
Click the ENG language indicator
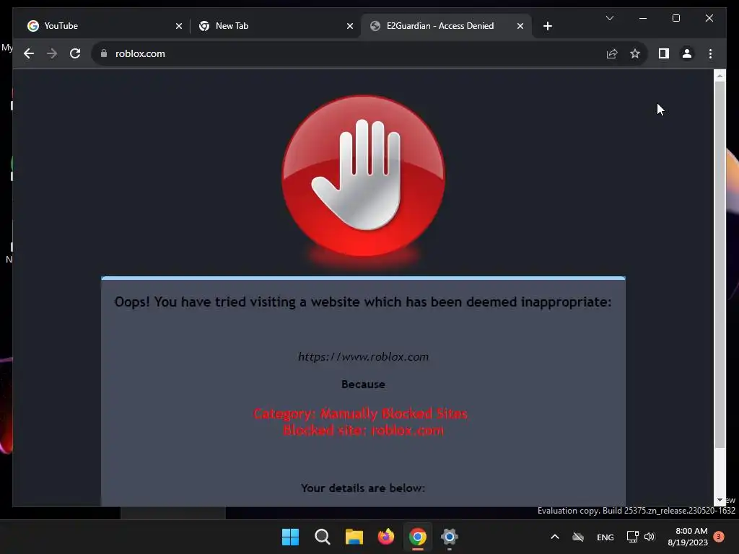[605, 537]
